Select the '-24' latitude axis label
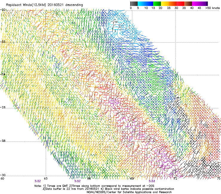Image resolution: width=221 pixels, height=194 pixels. [3, 74]
